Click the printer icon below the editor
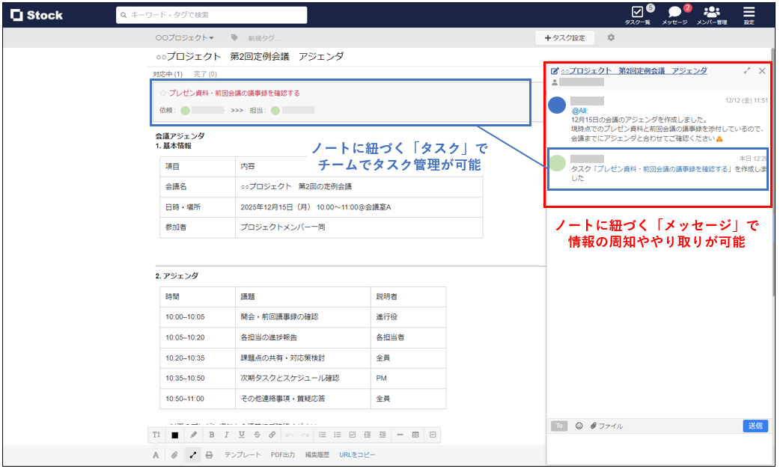The width and height of the screenshot is (780, 469). (x=208, y=454)
